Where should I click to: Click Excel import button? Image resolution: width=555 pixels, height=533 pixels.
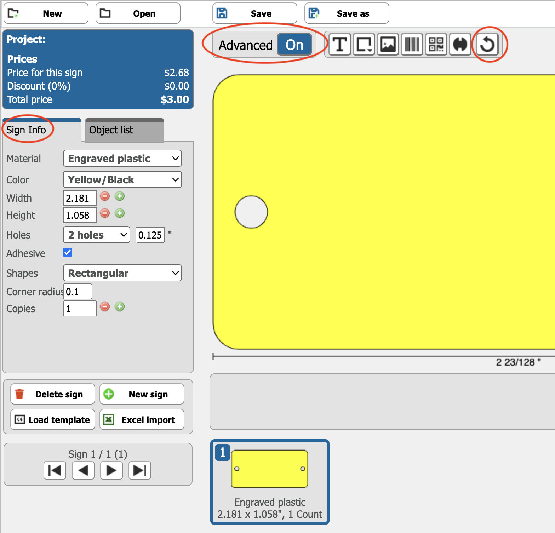(x=142, y=419)
